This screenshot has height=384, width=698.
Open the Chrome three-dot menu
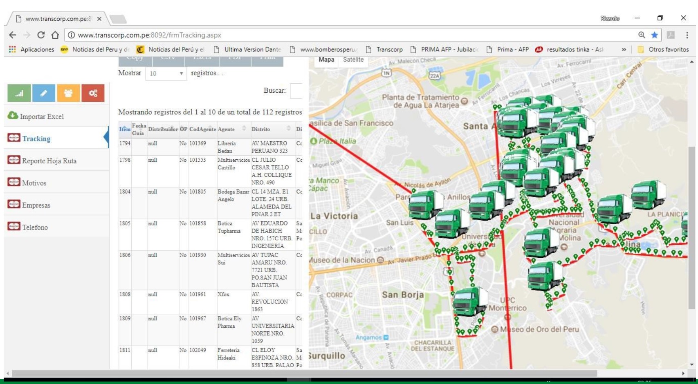(x=687, y=35)
